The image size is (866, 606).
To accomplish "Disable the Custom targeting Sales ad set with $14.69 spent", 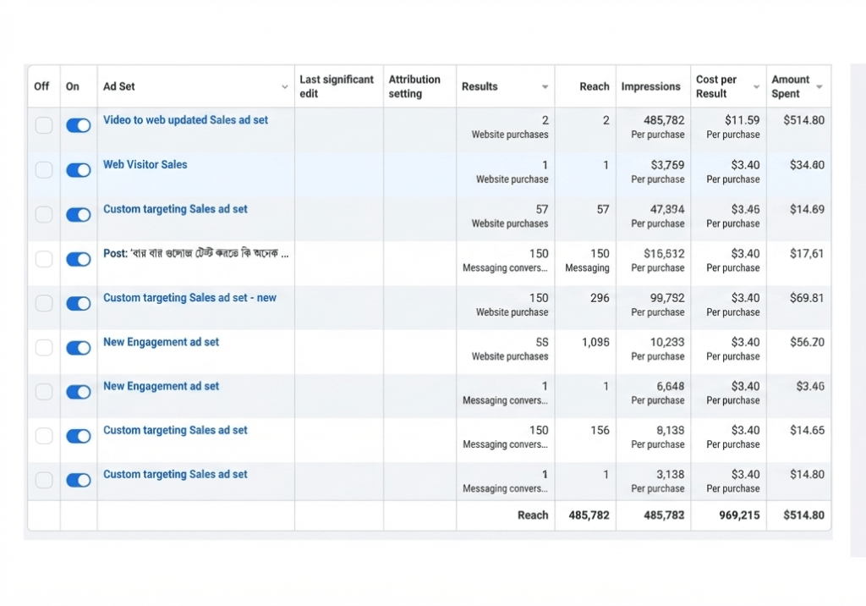I will (79, 214).
